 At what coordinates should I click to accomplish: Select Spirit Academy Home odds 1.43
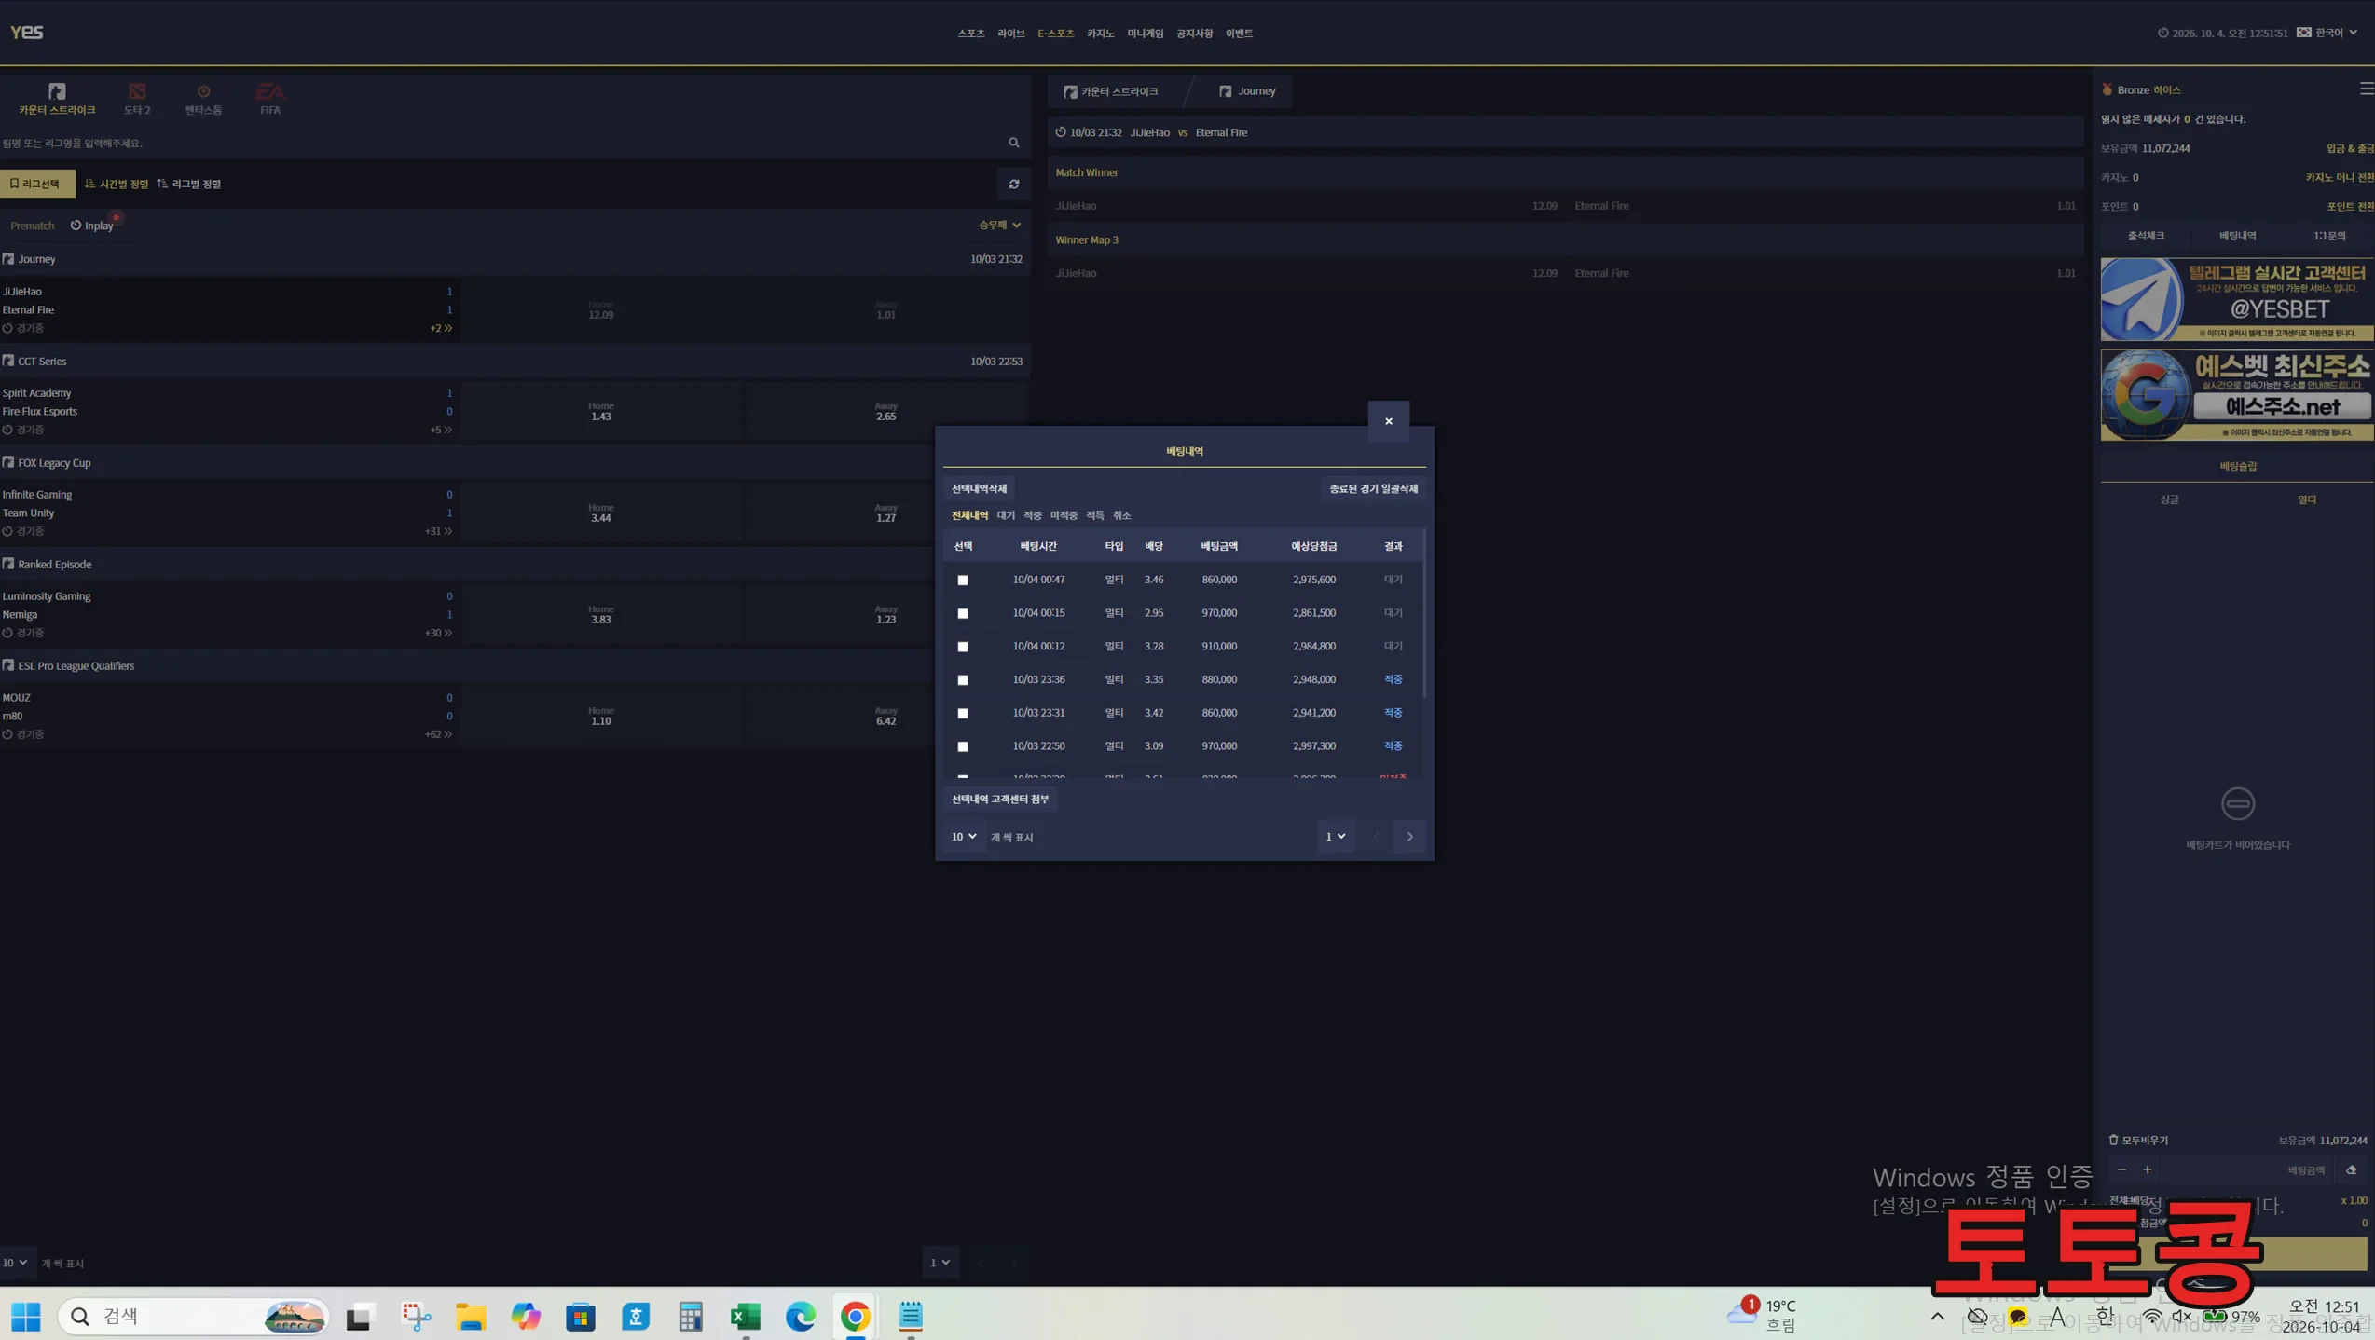tap(601, 411)
